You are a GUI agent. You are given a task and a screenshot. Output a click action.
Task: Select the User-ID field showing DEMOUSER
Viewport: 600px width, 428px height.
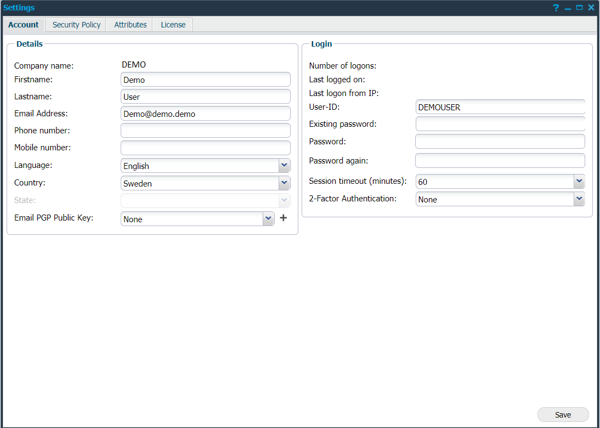coord(500,106)
